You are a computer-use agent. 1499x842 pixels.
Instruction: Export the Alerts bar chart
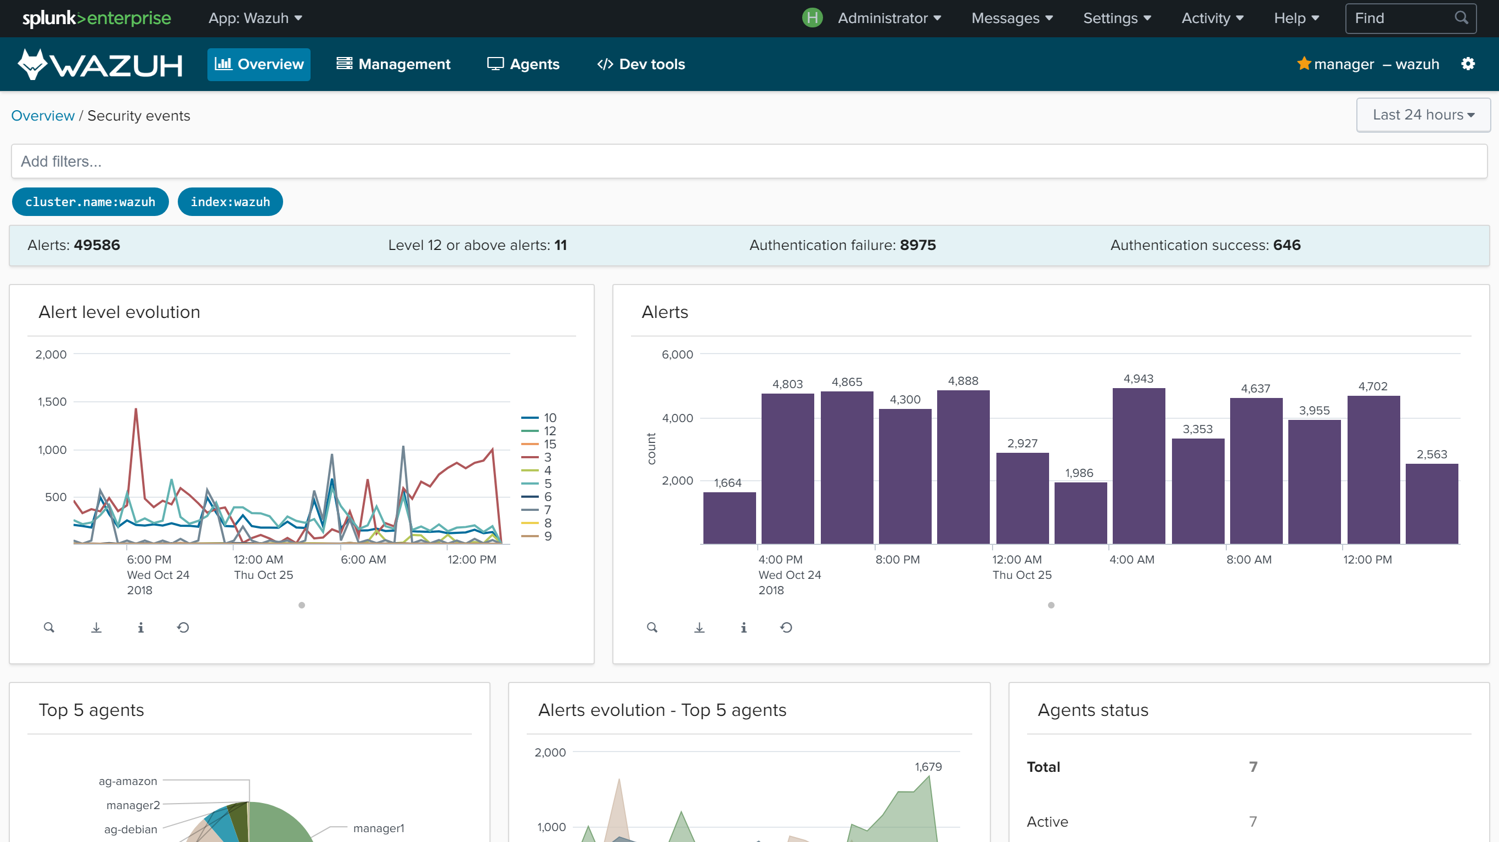click(x=700, y=628)
